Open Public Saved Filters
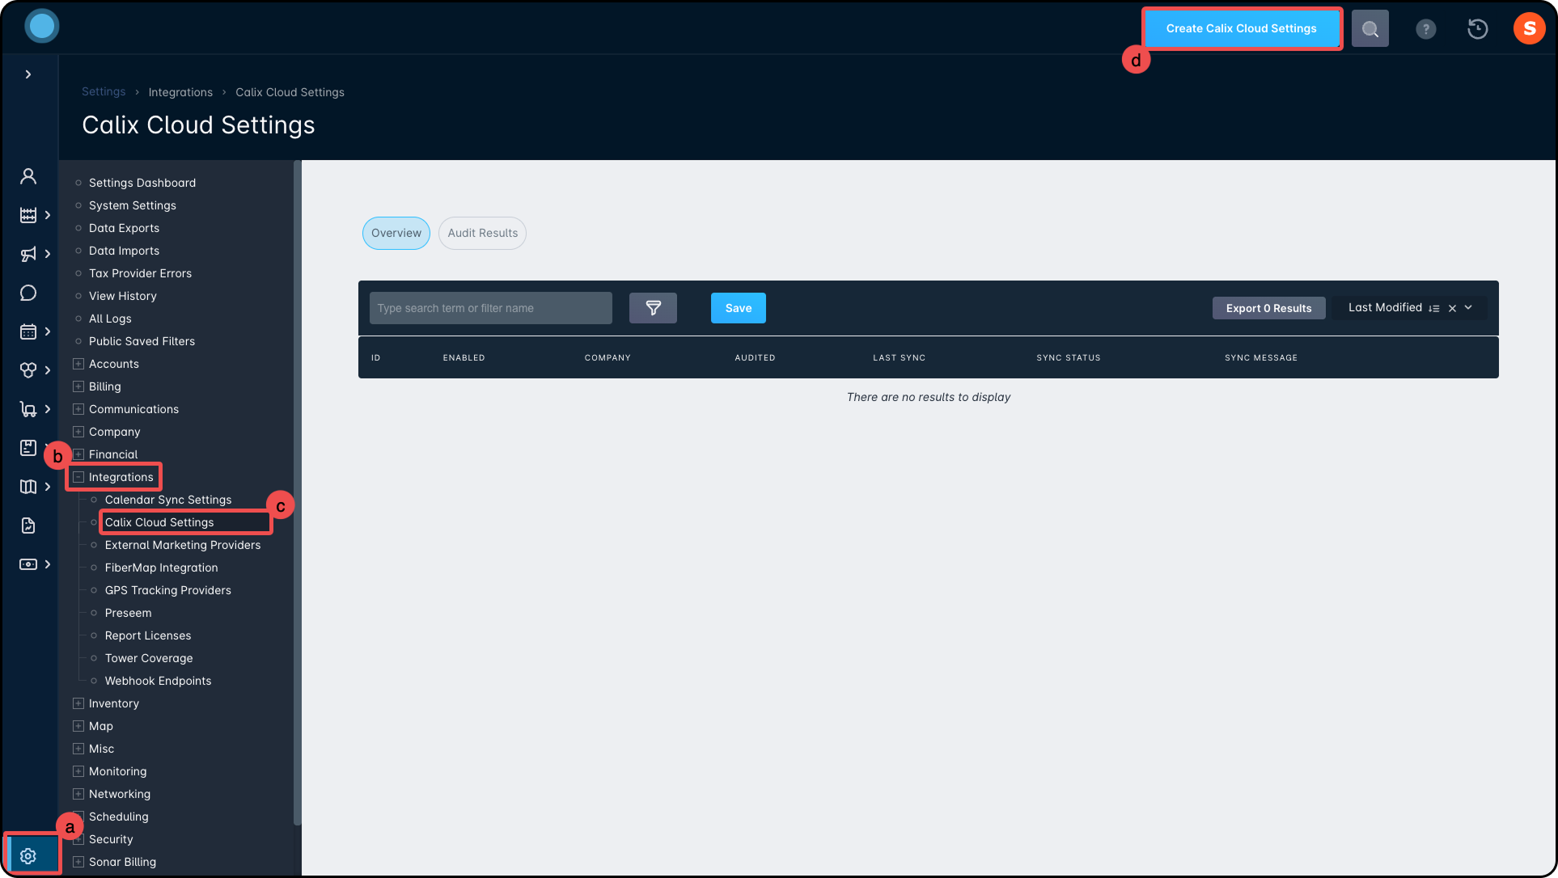The height and width of the screenshot is (878, 1558). (x=142, y=341)
